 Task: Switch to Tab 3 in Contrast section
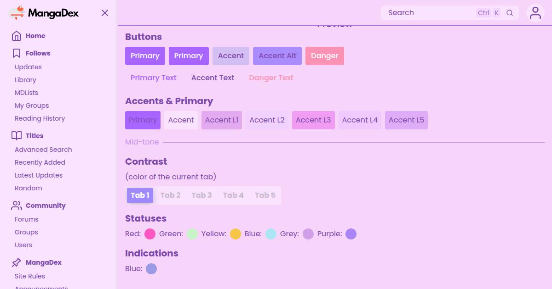[x=201, y=195]
